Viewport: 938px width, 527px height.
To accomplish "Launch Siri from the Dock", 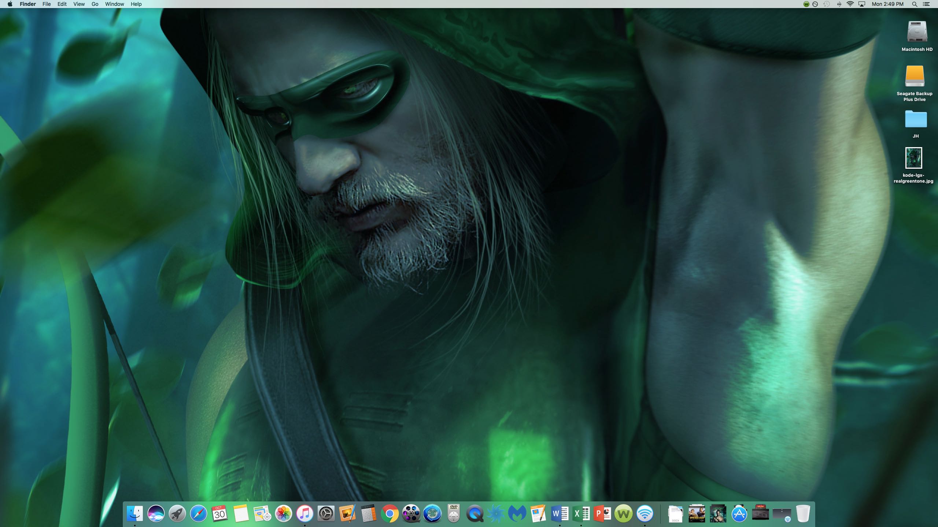I will tap(156, 513).
